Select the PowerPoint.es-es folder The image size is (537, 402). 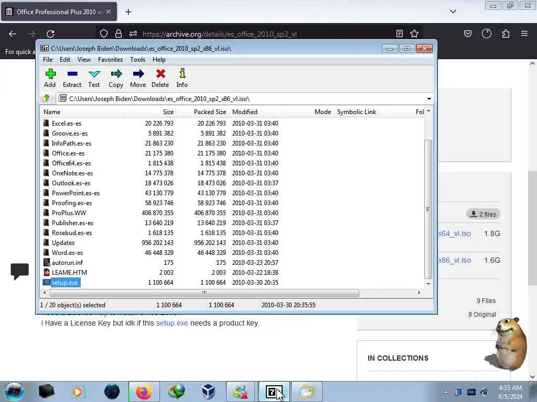coord(76,193)
